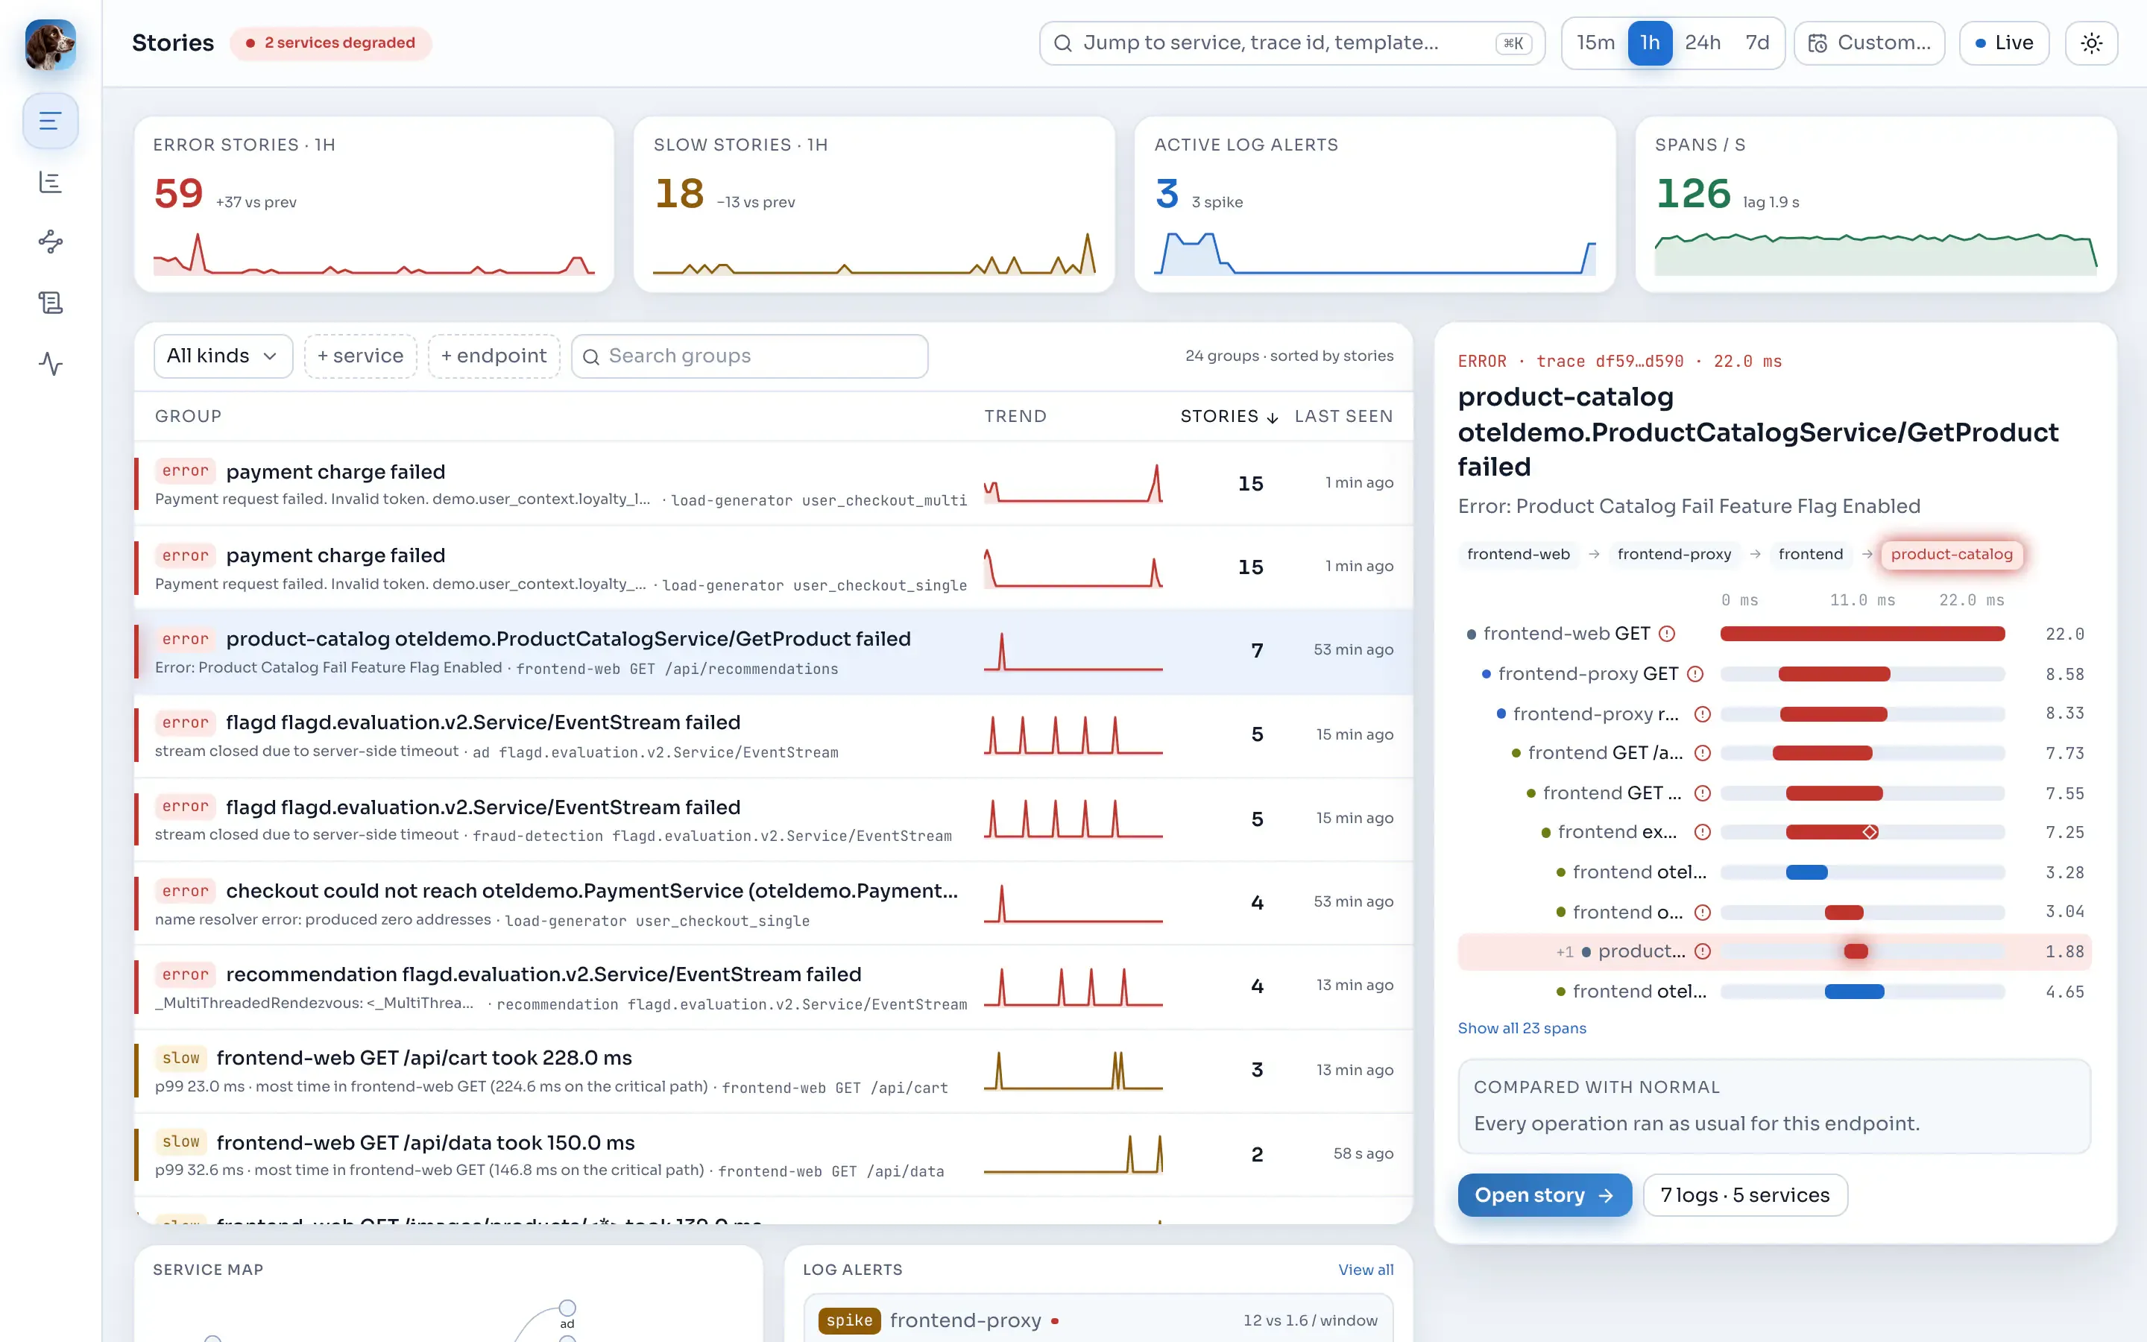Toggle the light theme sun icon

2091,42
